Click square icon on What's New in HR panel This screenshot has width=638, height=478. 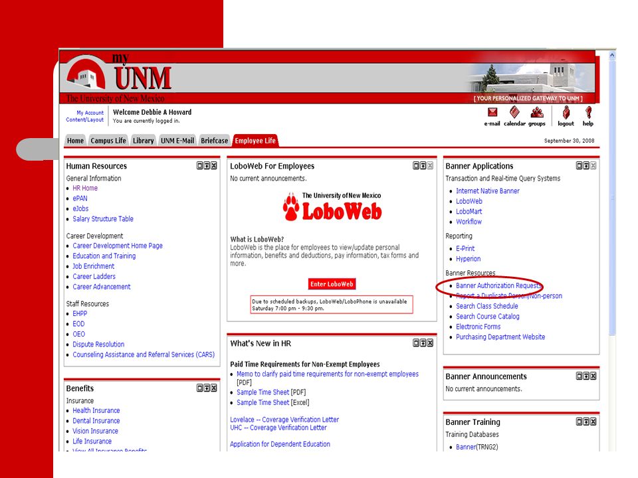(416, 343)
